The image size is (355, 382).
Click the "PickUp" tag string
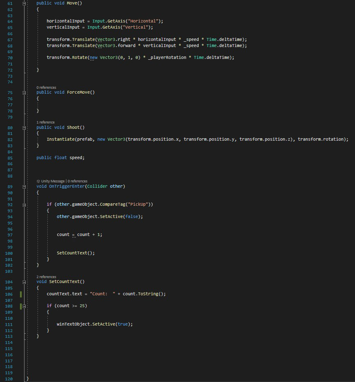coord(138,204)
